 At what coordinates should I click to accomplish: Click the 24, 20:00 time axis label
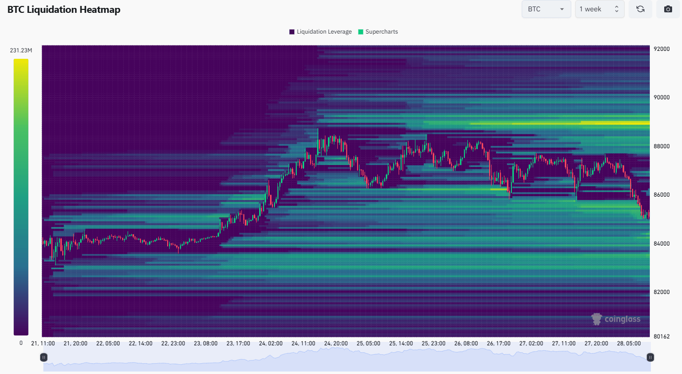click(x=336, y=343)
